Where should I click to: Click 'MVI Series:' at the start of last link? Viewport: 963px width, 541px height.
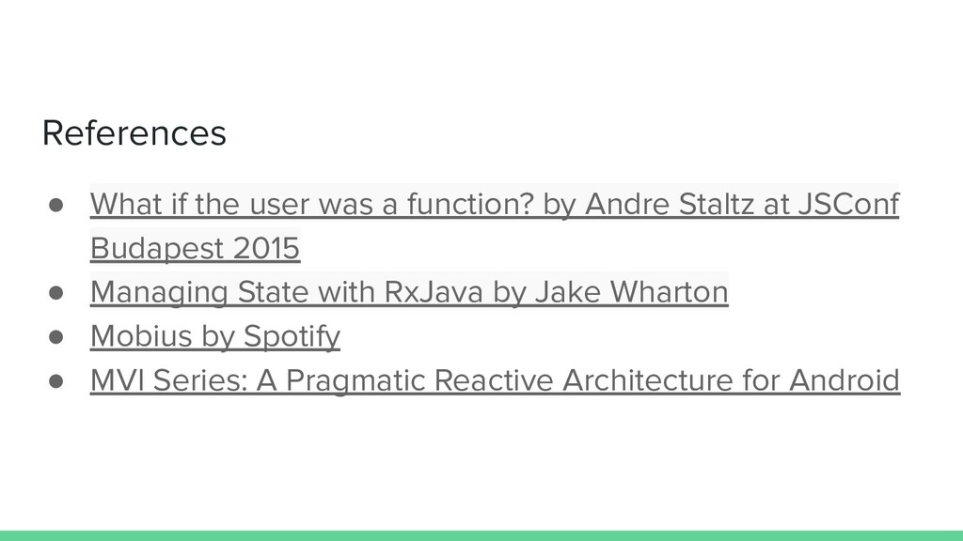[169, 380]
